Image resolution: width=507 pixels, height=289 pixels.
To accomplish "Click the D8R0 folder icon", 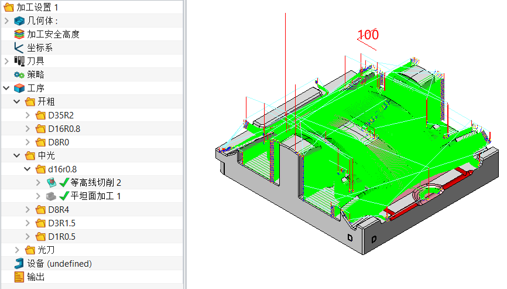I will pyautogui.click(x=40, y=142).
